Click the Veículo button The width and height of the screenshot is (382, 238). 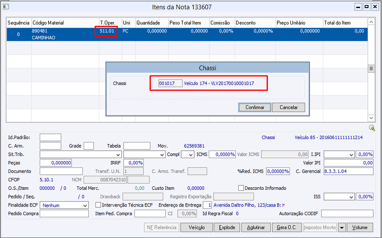[197, 227]
